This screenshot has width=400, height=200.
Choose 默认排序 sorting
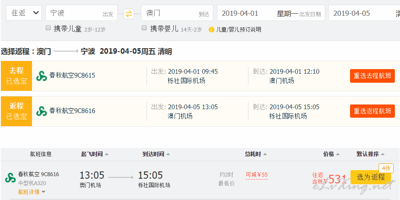371,154
